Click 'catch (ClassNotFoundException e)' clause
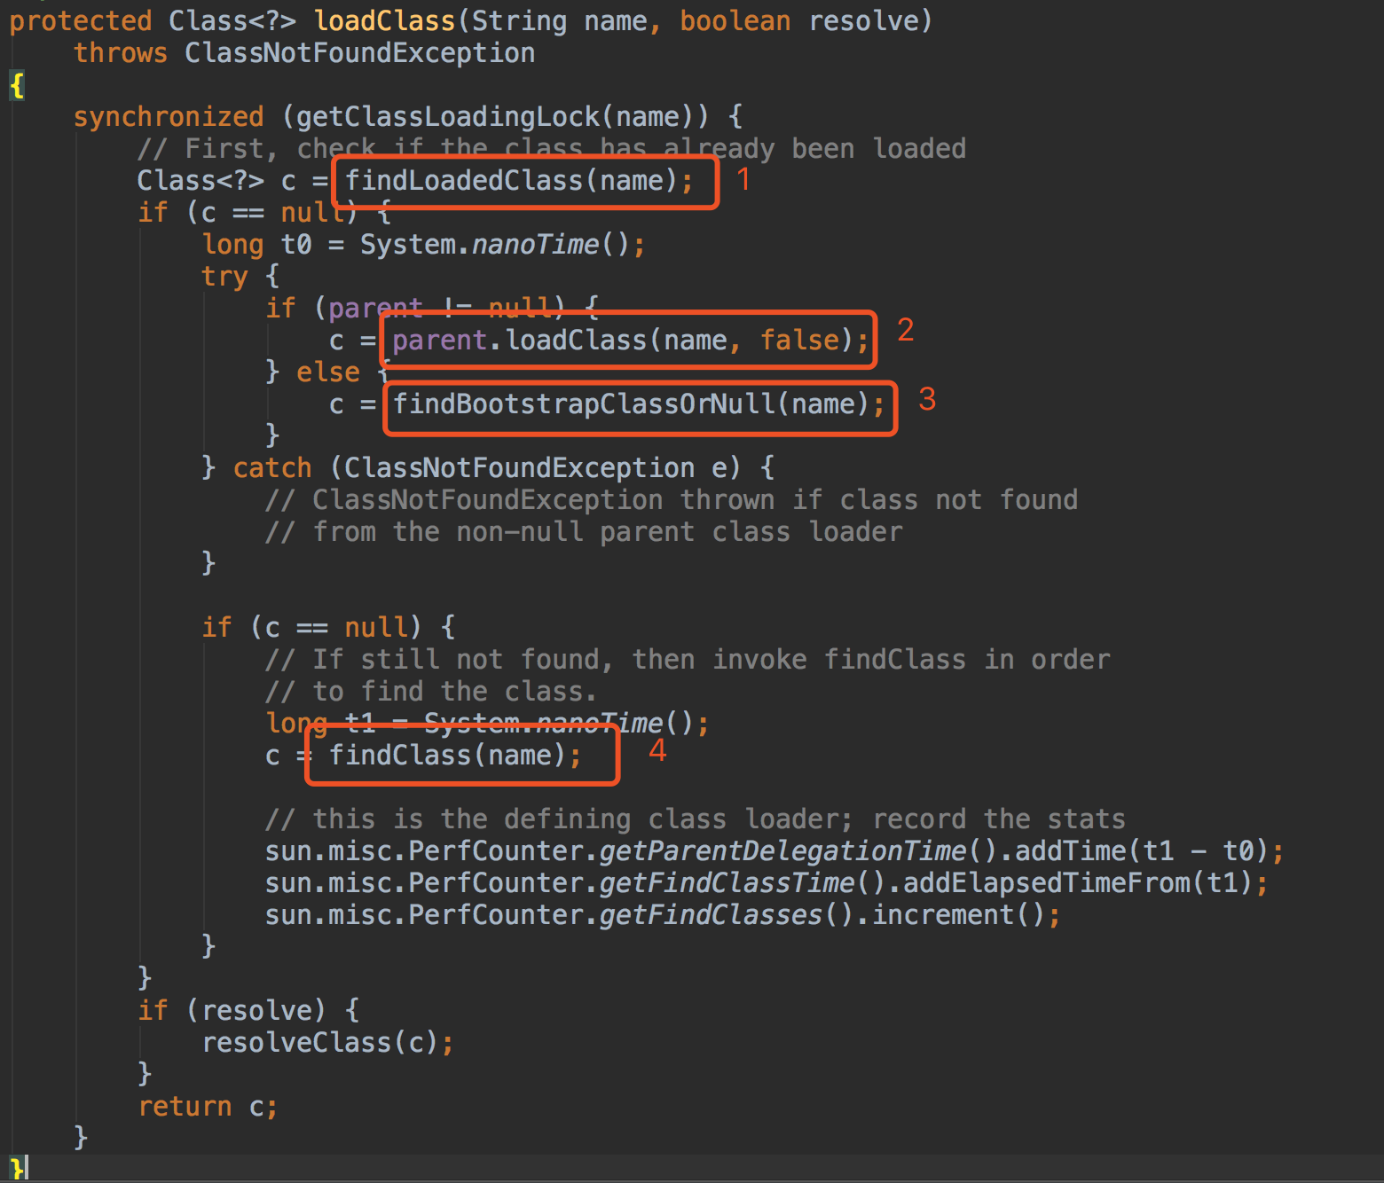 point(487,467)
